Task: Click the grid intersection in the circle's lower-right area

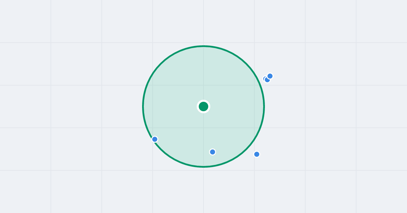Action: (x=254, y=128)
